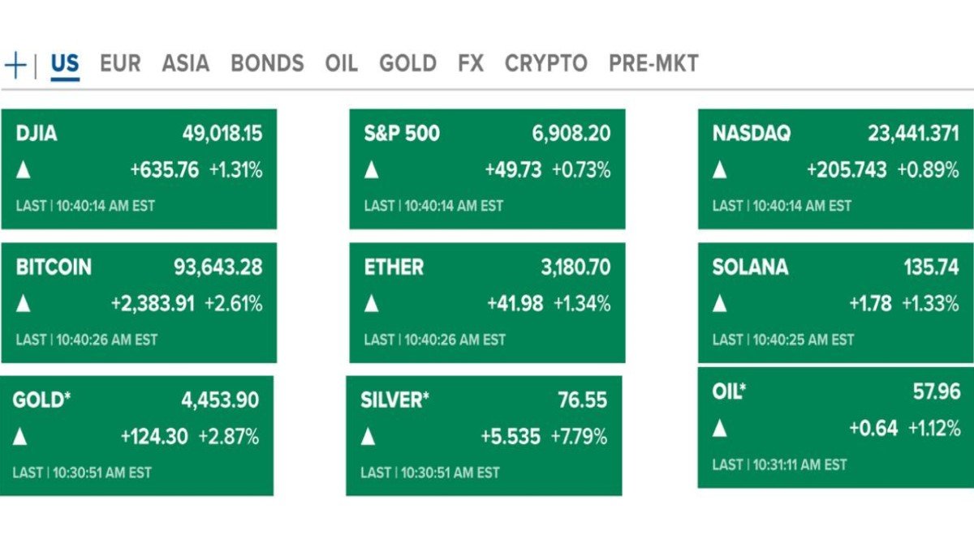The image size is (974, 547).
Task: Click the ETHER up-arrow indicator
Action: coord(370,304)
